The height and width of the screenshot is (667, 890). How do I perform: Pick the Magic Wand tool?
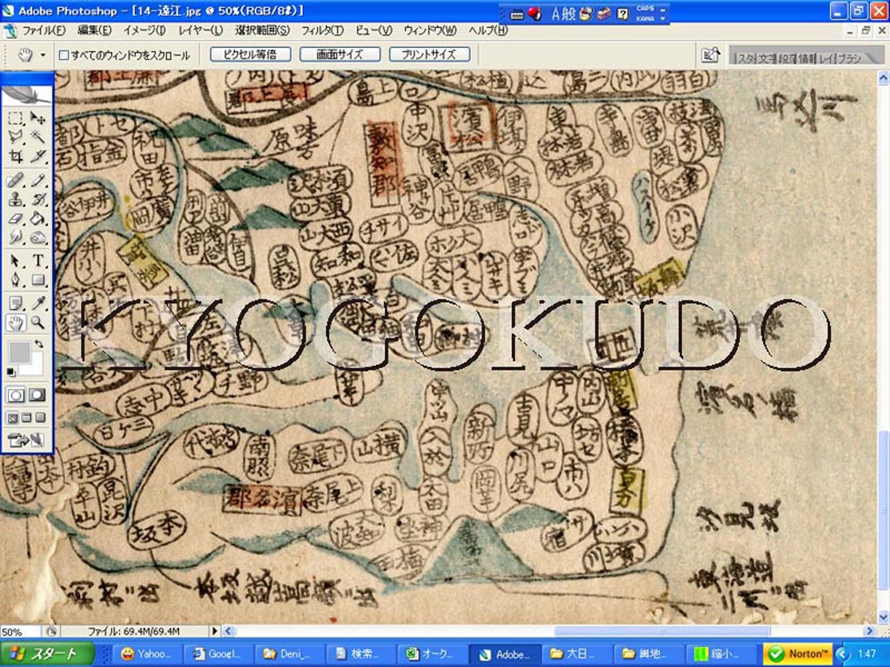click(38, 136)
